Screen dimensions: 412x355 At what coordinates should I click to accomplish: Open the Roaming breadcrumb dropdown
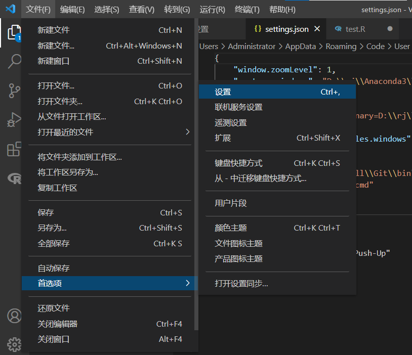pyautogui.click(x=341, y=46)
